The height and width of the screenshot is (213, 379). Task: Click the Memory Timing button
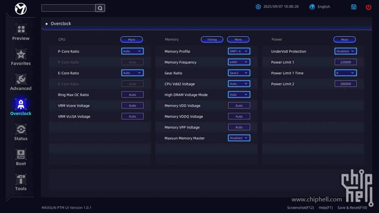tap(212, 39)
